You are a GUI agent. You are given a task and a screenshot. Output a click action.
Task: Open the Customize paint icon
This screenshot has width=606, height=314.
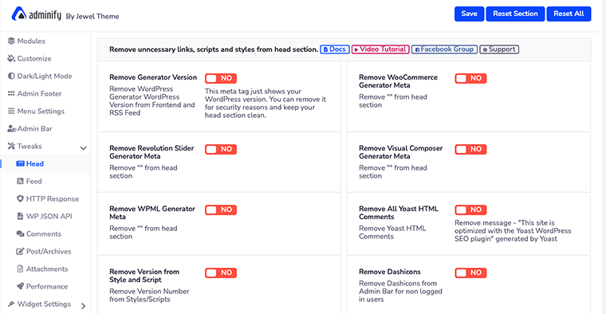[11, 58]
